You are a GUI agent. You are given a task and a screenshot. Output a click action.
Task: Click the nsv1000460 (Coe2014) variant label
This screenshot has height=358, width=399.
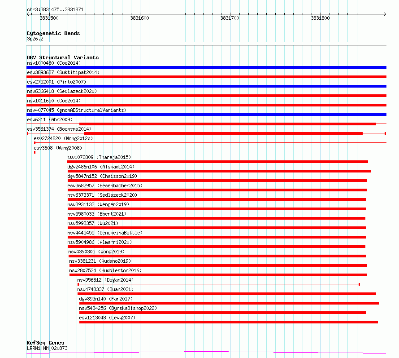click(x=54, y=63)
